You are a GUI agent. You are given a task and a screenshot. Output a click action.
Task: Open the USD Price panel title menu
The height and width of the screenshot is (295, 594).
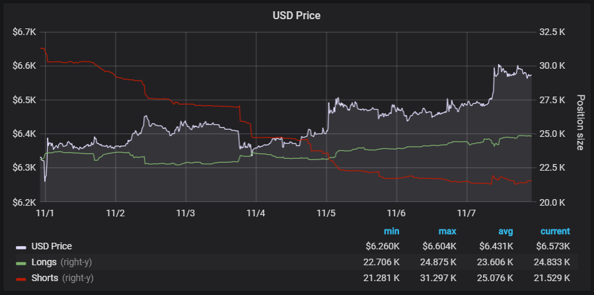[297, 15]
